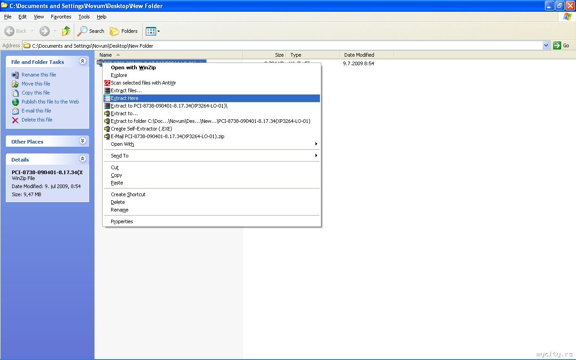Open the Forward history dropdown arrow

click(x=55, y=31)
